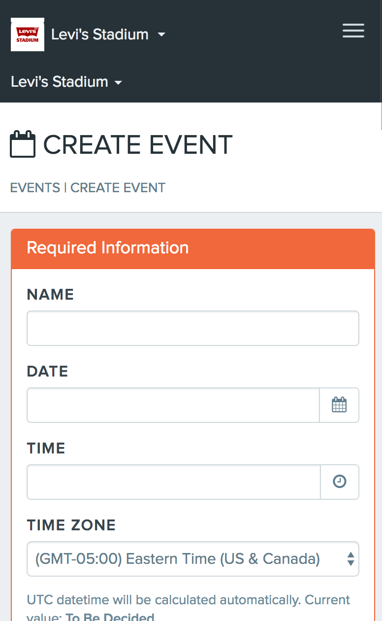This screenshot has width=382, height=621.
Task: Click the calendar icon beside Create Event heading
Action: [23, 144]
